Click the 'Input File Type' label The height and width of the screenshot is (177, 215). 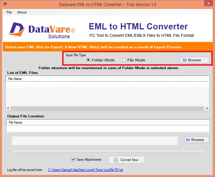tap(76, 55)
